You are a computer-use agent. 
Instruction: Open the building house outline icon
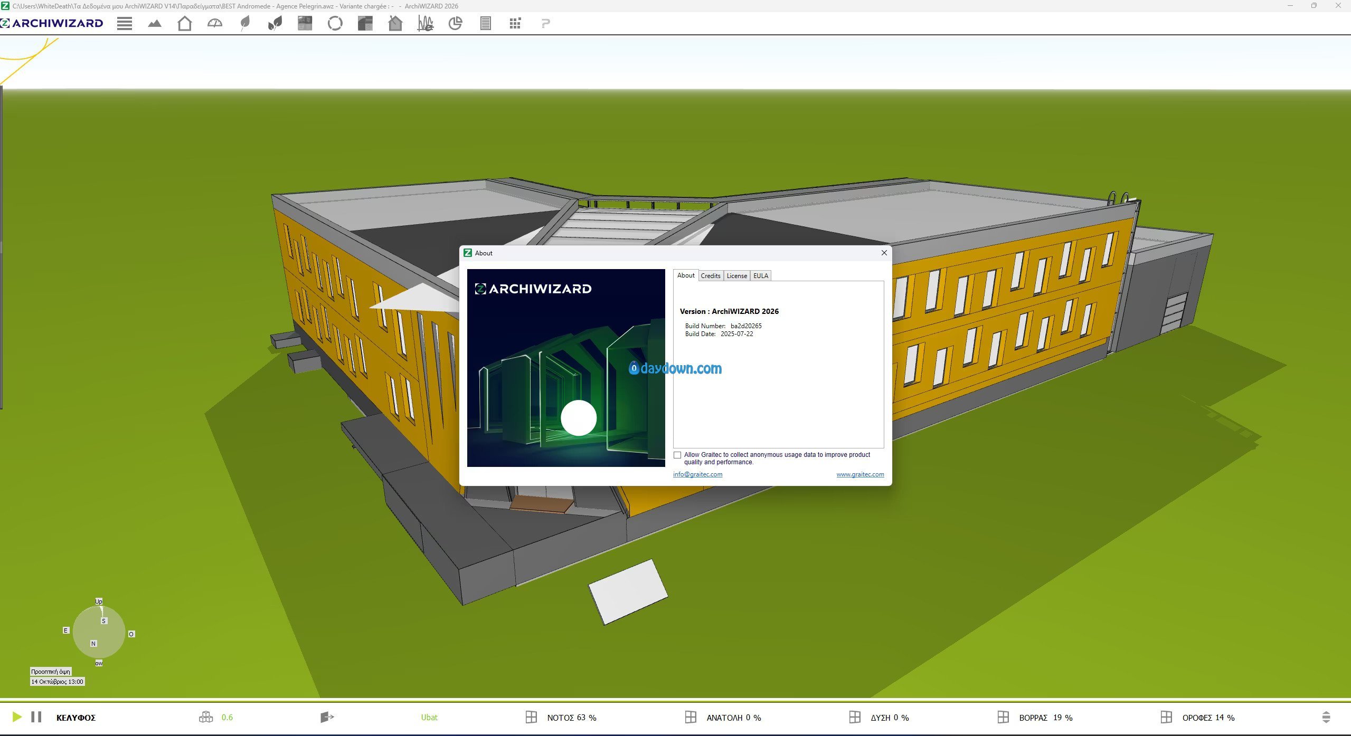[x=184, y=23]
